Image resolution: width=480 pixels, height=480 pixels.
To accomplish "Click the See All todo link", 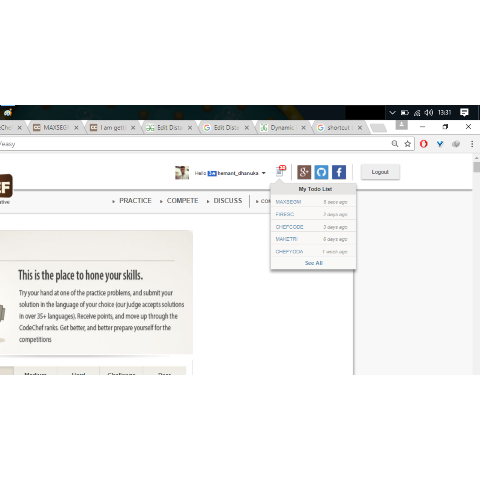I will point(313,263).
